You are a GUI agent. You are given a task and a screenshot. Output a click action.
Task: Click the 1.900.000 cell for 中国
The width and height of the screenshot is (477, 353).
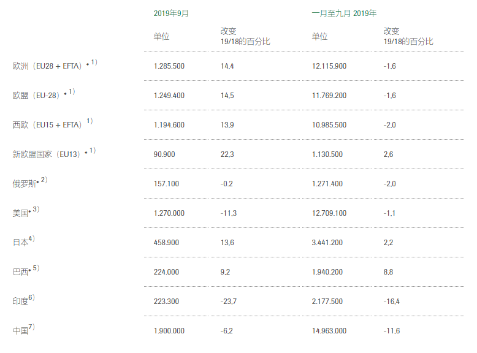[169, 331]
